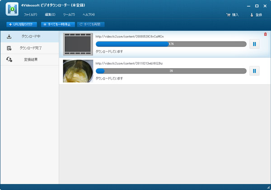Open the ダウンロード中 sidebar tab

29,36
